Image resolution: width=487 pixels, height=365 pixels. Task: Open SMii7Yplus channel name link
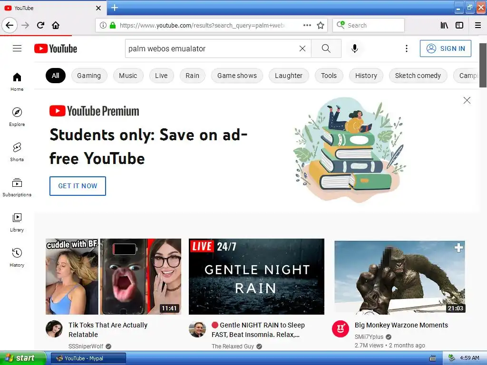pyautogui.click(x=369, y=337)
